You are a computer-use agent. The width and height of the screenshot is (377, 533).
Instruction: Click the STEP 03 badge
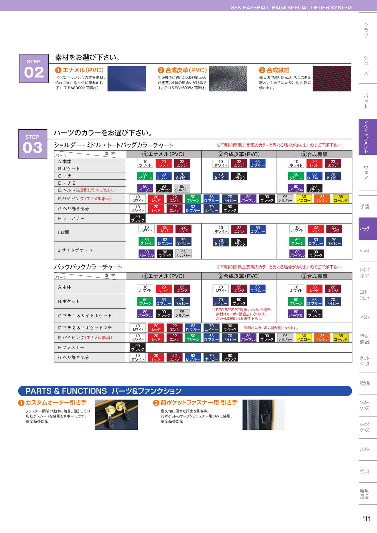pos(32,144)
